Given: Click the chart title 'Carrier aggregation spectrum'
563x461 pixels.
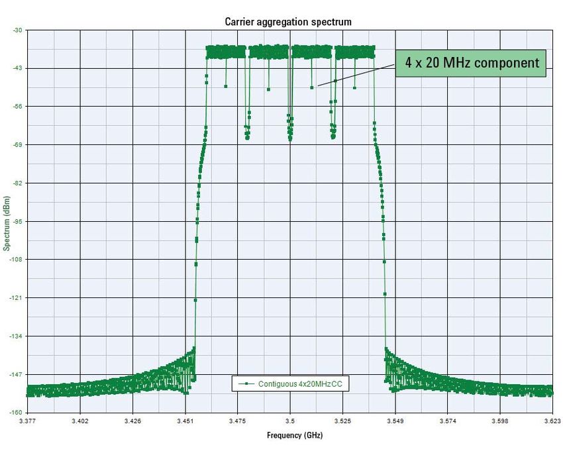Looking at the screenshot, I should point(288,22).
